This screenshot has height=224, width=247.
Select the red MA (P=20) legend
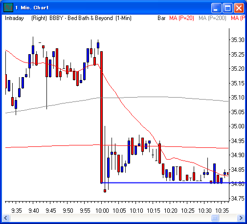point(181,18)
